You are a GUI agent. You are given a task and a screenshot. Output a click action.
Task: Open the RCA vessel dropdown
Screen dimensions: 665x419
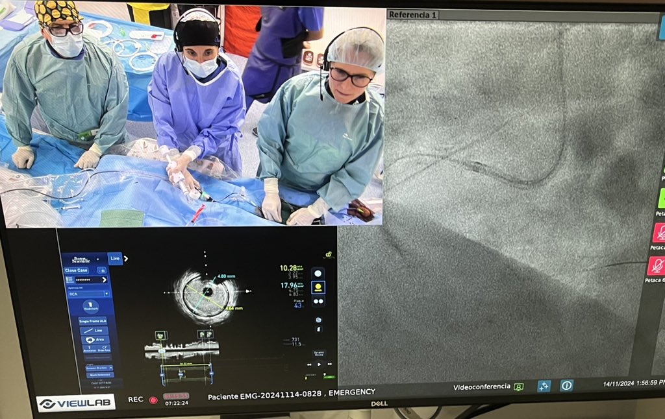pyautogui.click(x=88, y=294)
